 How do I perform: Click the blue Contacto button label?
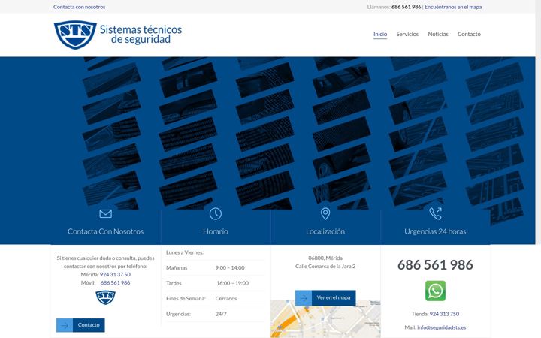point(89,325)
